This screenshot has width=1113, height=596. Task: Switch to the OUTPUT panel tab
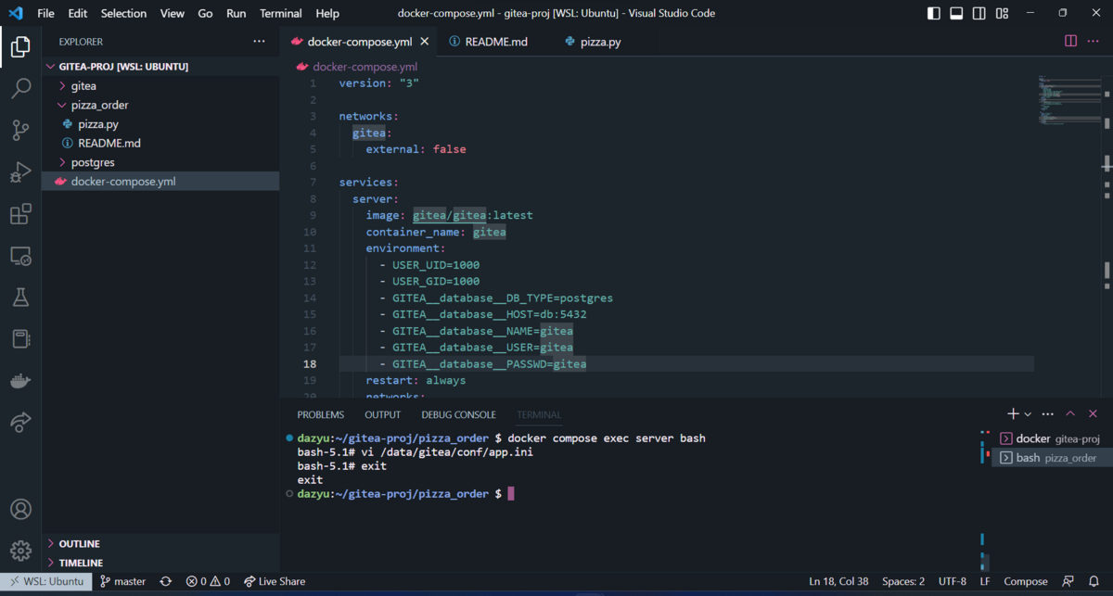(x=382, y=414)
